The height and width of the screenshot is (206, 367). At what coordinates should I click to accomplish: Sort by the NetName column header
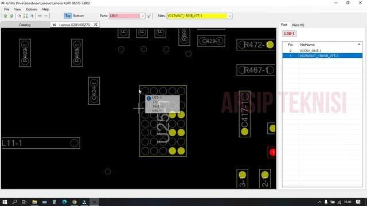tap(307, 45)
